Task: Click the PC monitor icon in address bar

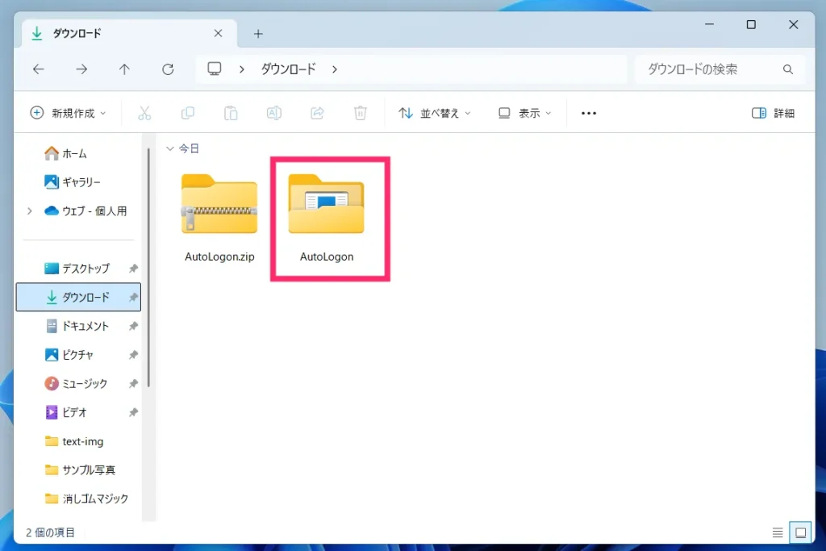Action: click(215, 69)
